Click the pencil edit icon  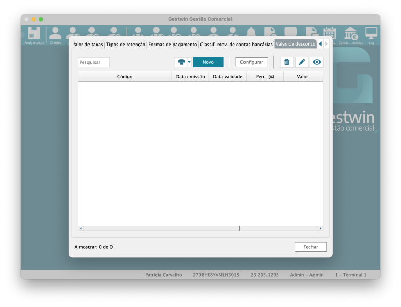tap(302, 62)
